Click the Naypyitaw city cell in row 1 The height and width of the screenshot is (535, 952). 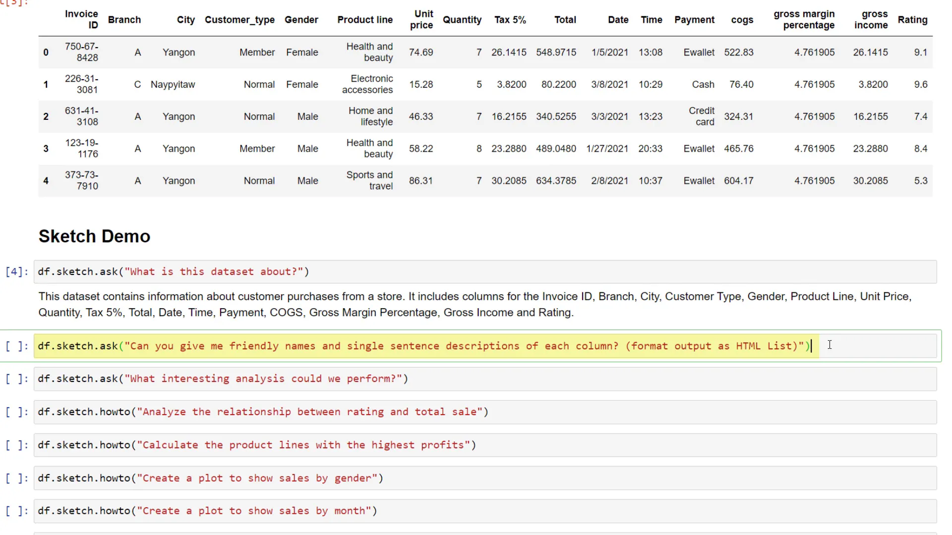pos(173,84)
